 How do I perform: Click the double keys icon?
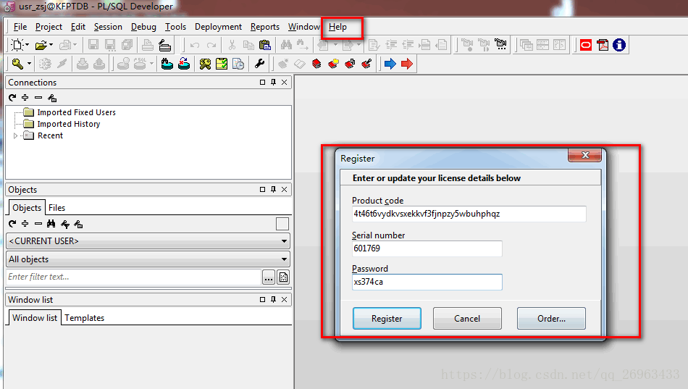coord(205,64)
